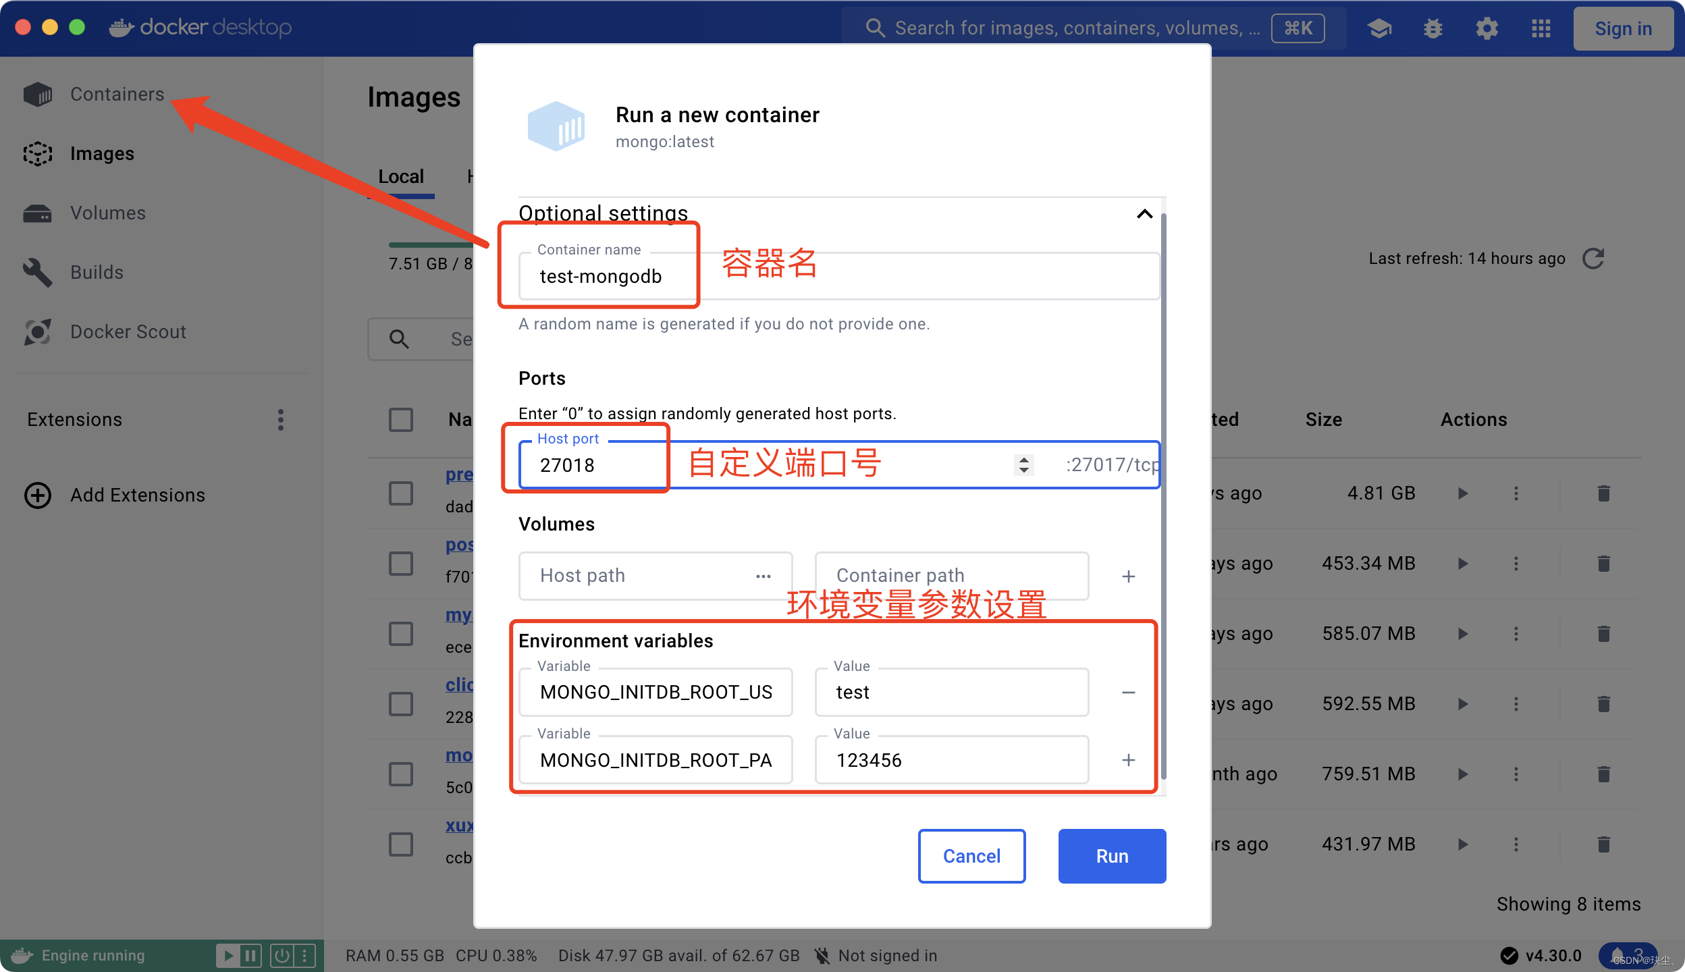Delete the 592.55 MB image

click(x=1604, y=704)
